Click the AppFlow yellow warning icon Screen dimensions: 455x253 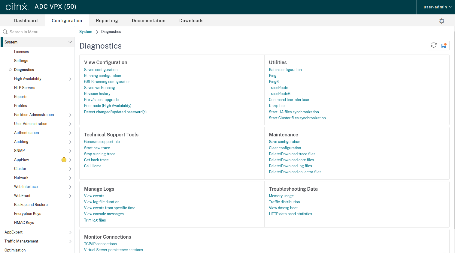point(64,160)
